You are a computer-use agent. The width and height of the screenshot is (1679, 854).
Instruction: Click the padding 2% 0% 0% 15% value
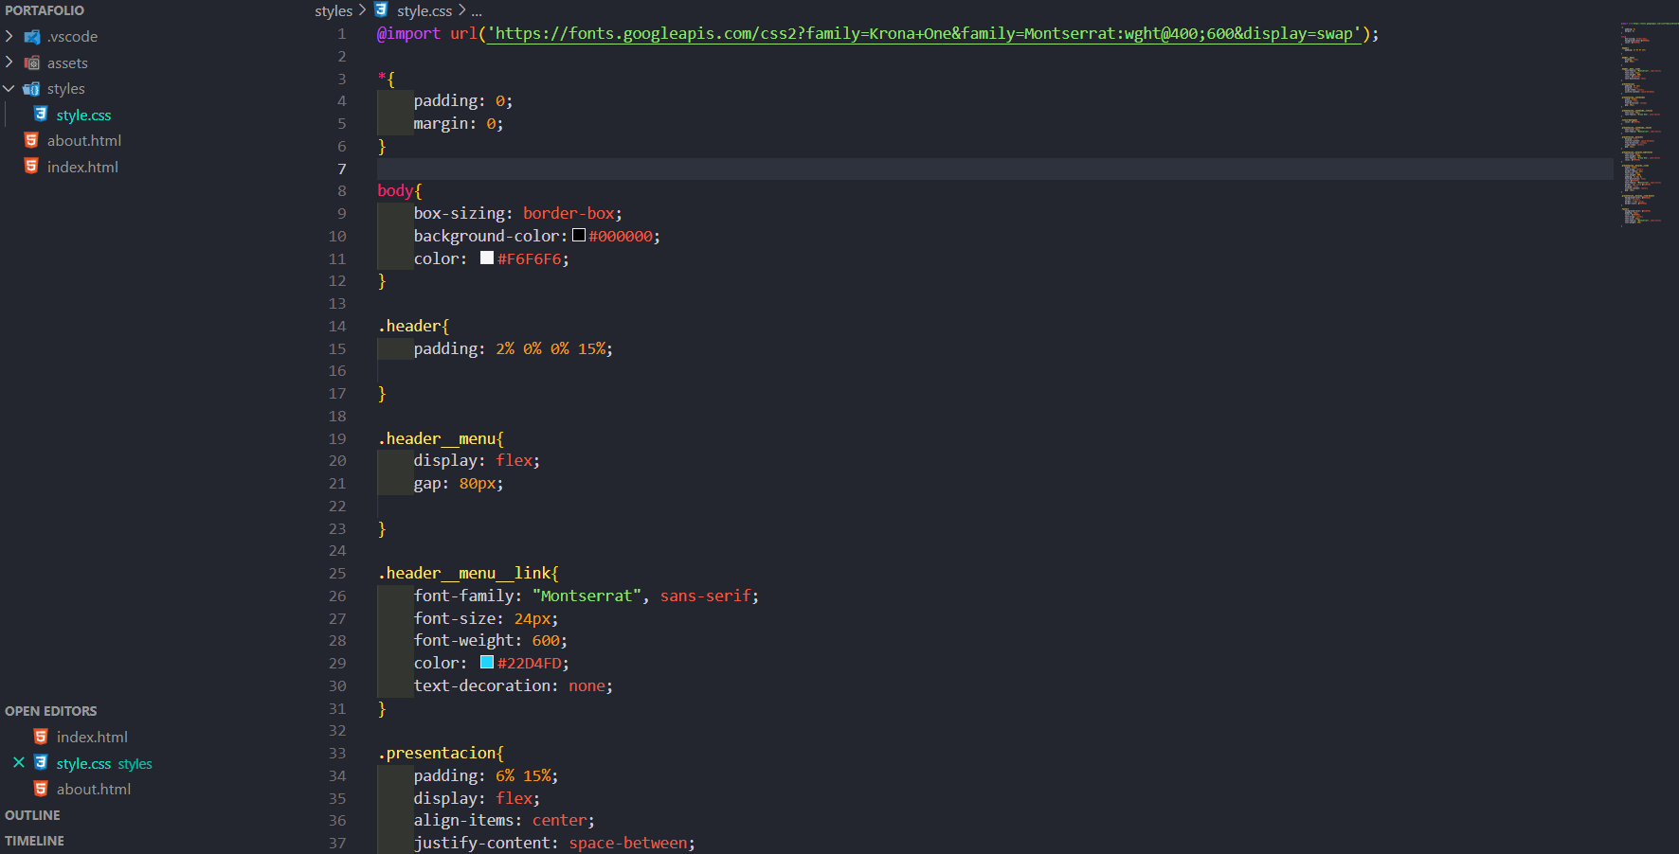551,349
